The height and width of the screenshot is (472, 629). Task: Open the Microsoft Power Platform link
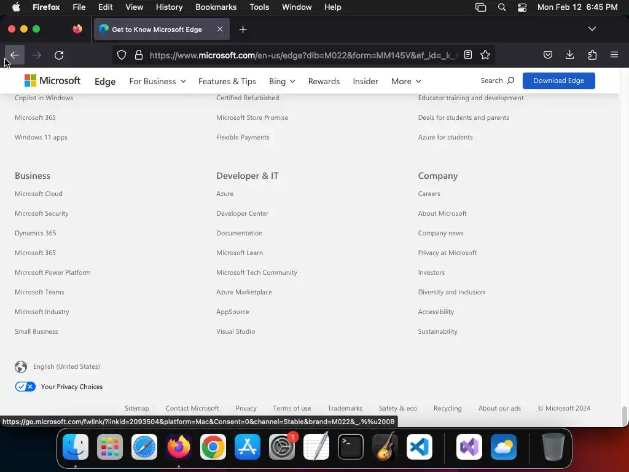click(x=53, y=272)
